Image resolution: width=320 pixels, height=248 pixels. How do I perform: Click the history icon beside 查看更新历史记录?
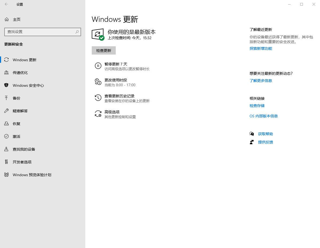pos(98,98)
